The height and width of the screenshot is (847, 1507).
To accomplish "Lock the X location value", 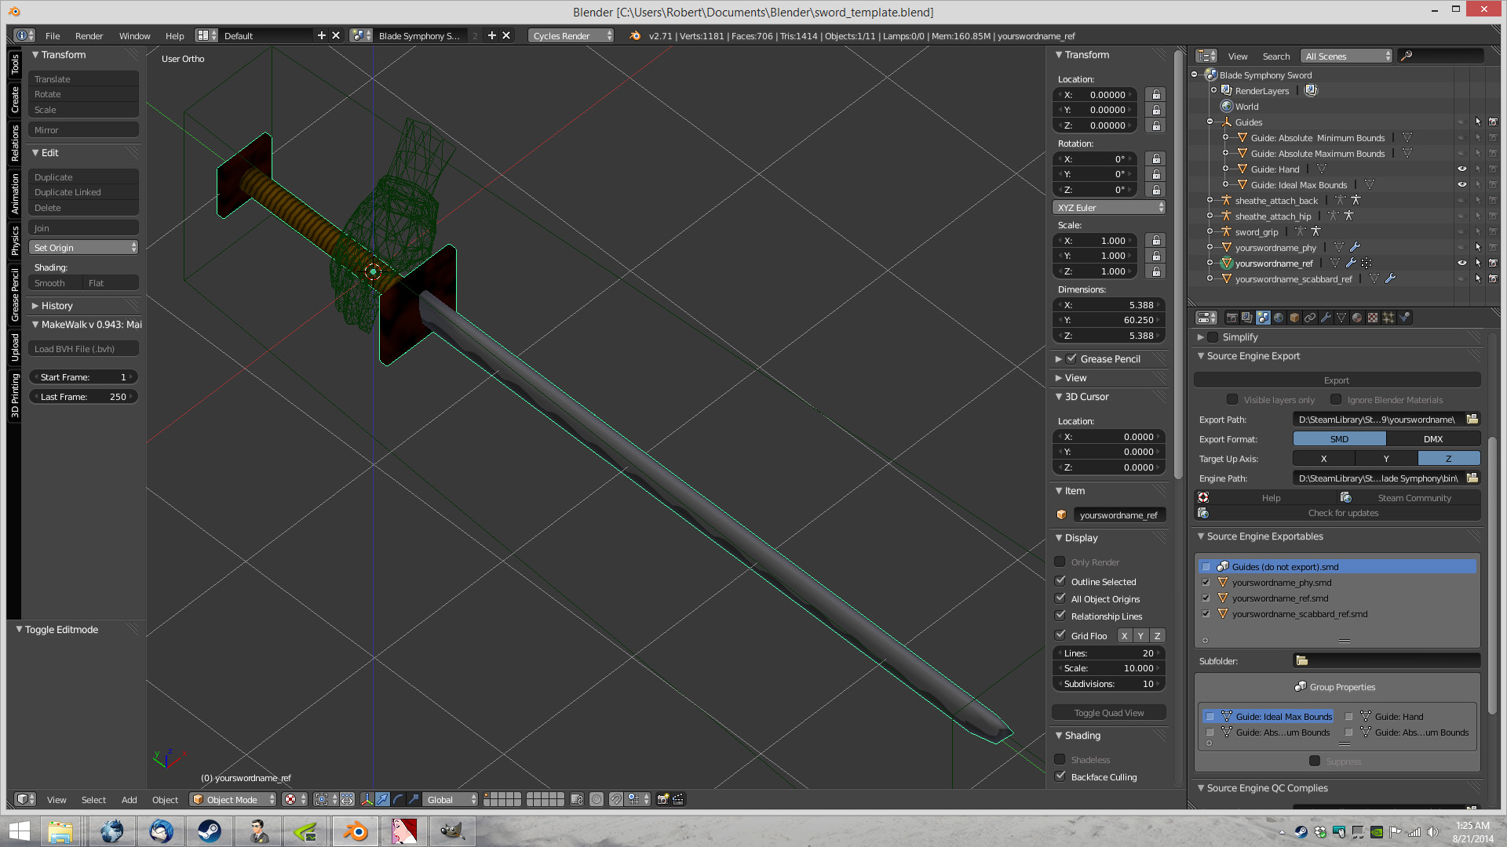I will click(x=1155, y=95).
